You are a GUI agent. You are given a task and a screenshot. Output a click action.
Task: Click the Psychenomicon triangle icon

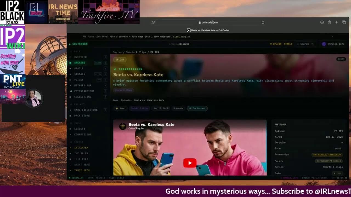(71, 91)
